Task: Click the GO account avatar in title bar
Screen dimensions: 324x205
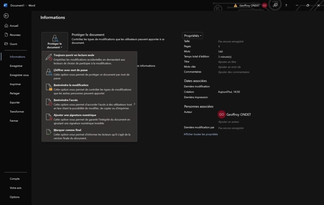Action: point(265,5)
